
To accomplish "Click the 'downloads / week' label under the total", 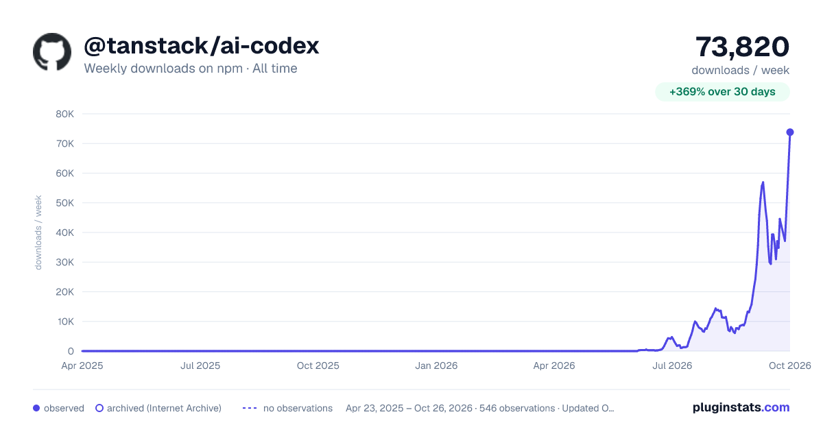I will click(741, 70).
